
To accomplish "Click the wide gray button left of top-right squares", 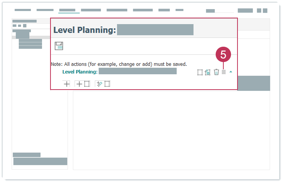I will (x=245, y=11).
